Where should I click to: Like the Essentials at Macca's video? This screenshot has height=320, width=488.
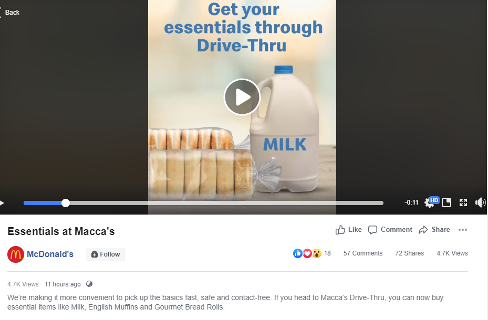[x=348, y=229]
